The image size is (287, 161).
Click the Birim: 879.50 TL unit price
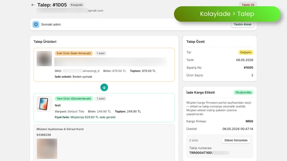point(114,71)
